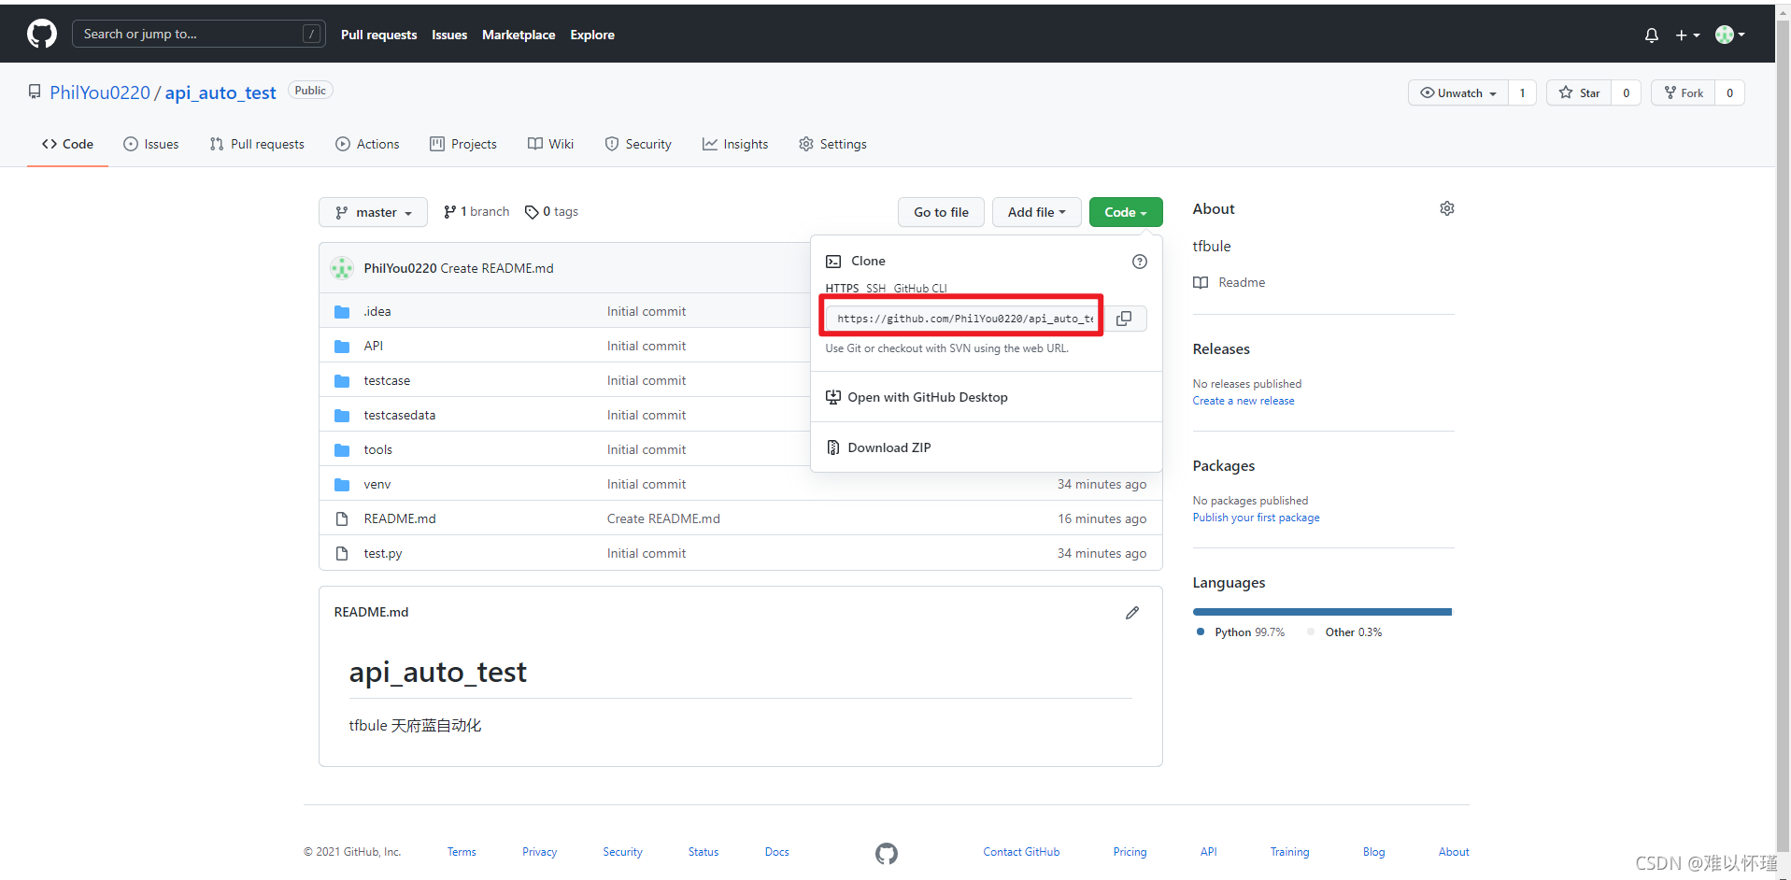Image resolution: width=1791 pixels, height=880 pixels.
Task: Click Create a new release link
Action: (1244, 401)
